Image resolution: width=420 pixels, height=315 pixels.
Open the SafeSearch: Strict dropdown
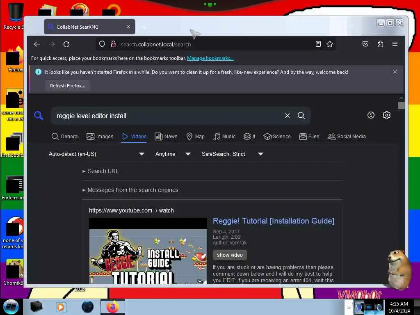coord(232,154)
